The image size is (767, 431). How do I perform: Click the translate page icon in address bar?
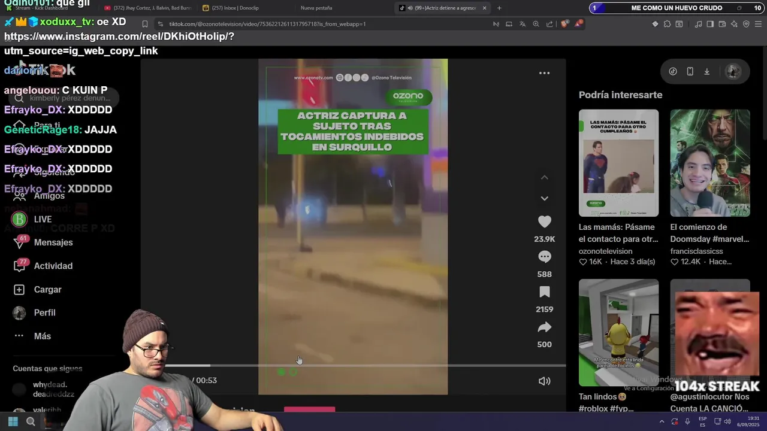tap(523, 24)
